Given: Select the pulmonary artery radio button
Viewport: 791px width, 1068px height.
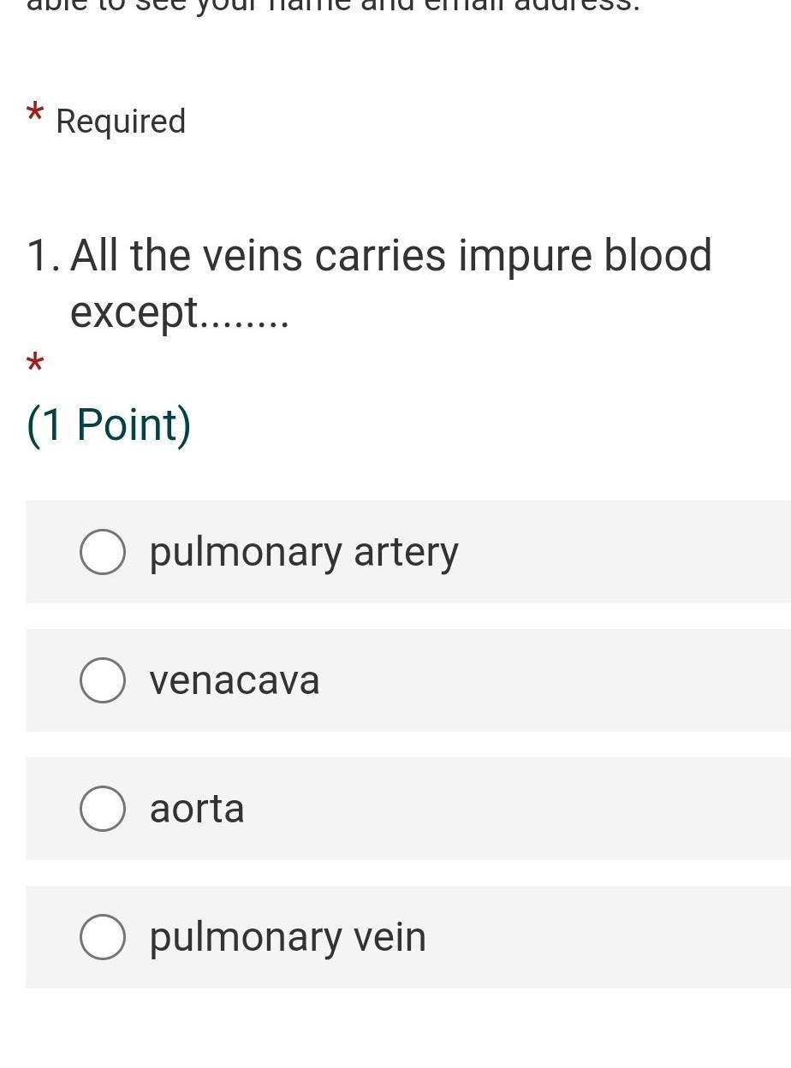Looking at the screenshot, I should (103, 552).
